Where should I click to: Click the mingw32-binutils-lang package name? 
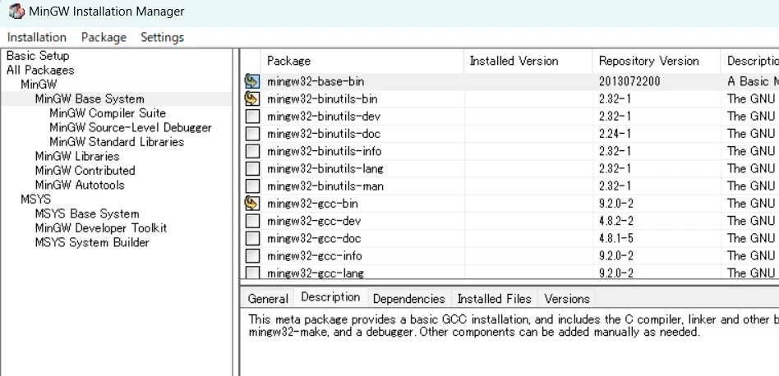325,168
